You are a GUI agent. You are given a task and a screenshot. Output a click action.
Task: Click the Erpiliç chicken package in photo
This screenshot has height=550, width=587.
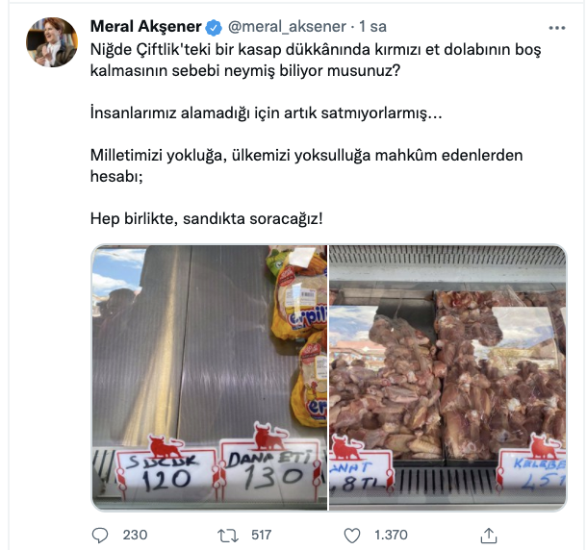299,293
